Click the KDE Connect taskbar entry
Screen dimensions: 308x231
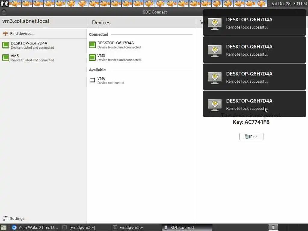coord(187,227)
